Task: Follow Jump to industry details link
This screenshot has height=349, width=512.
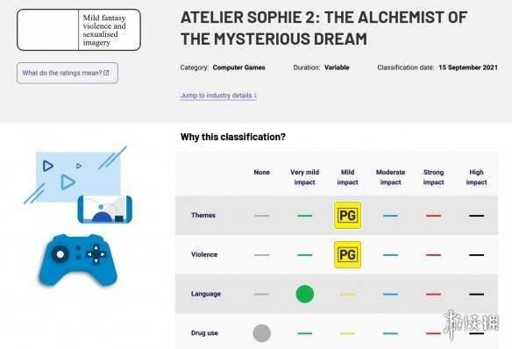Action: click(218, 96)
